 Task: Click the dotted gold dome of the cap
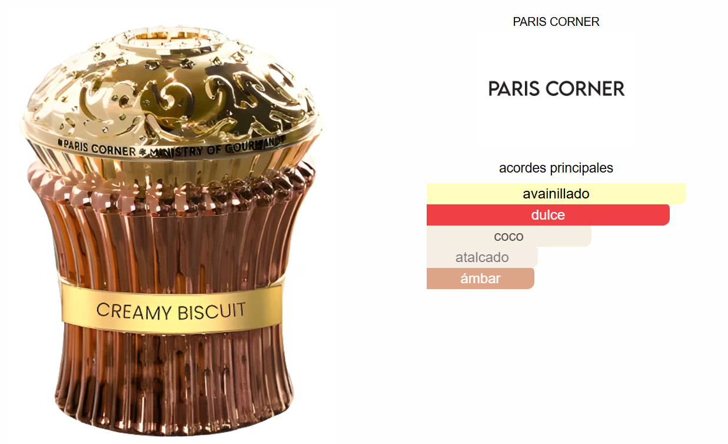pyautogui.click(x=172, y=88)
